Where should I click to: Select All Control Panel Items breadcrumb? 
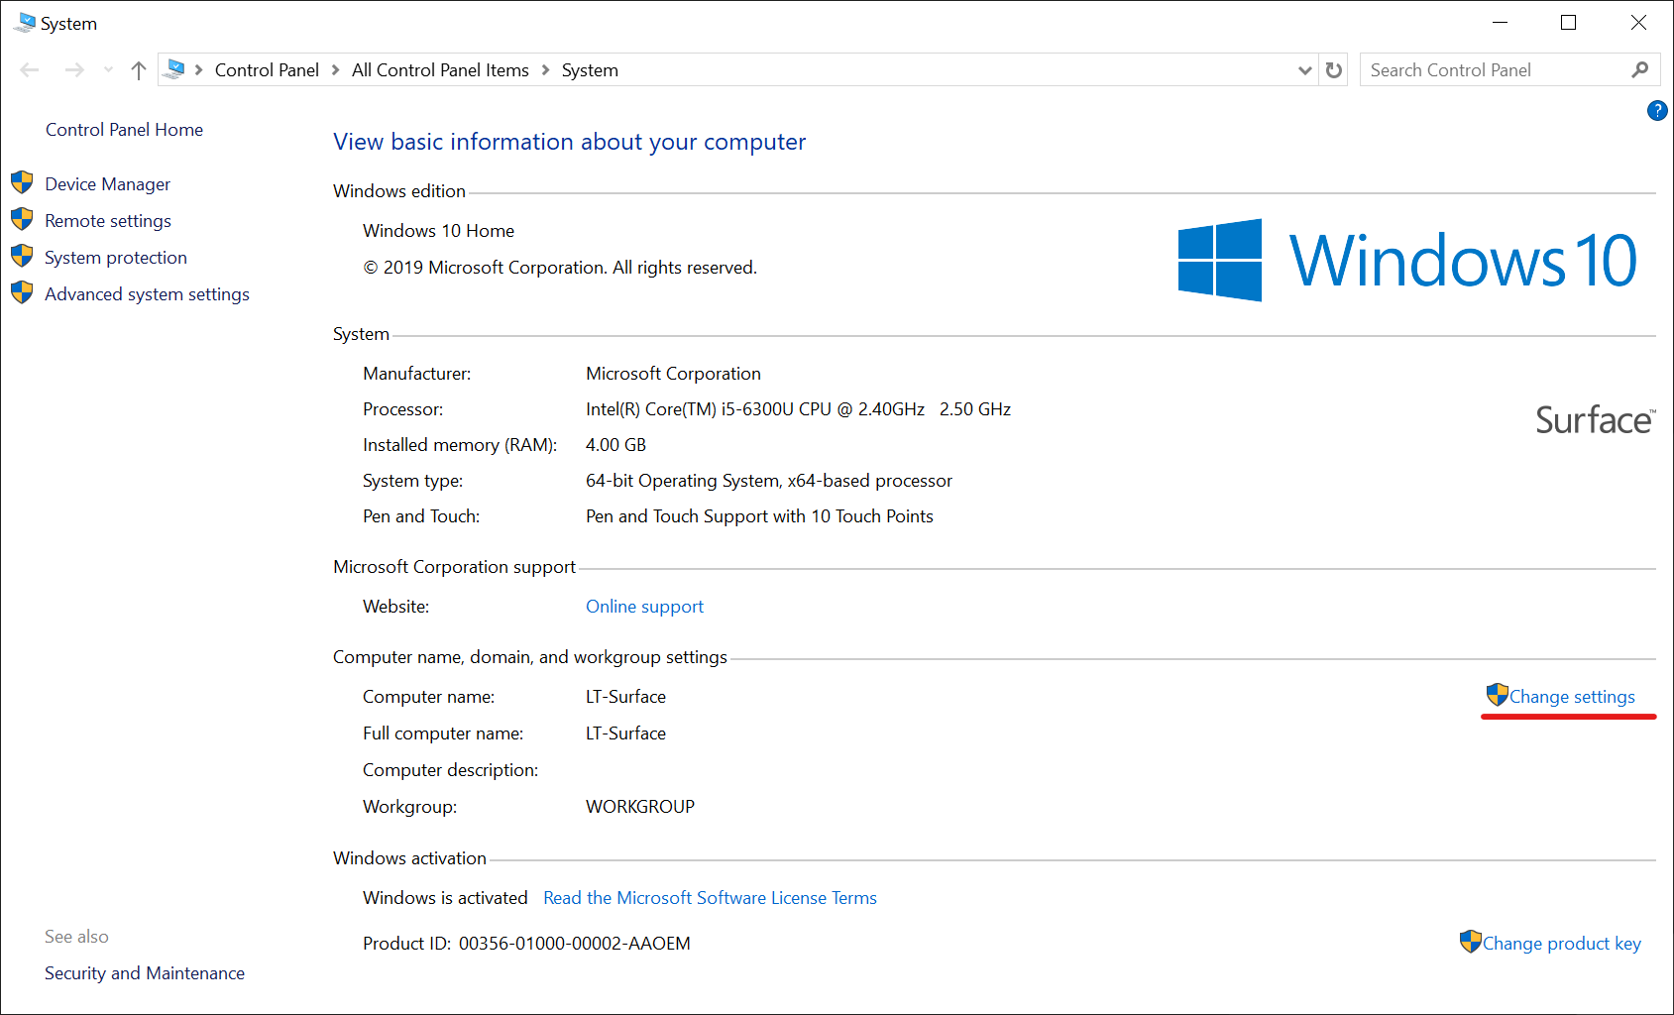[440, 69]
